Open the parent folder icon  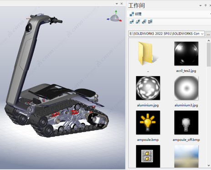click(148, 54)
